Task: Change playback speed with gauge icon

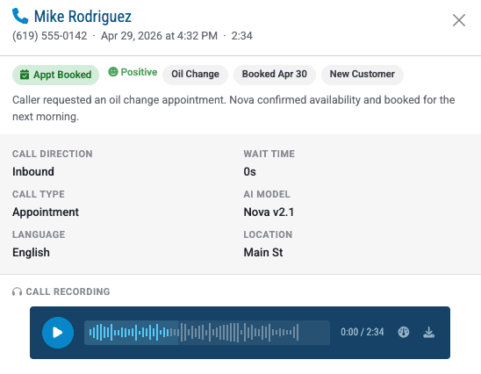Action: [404, 332]
